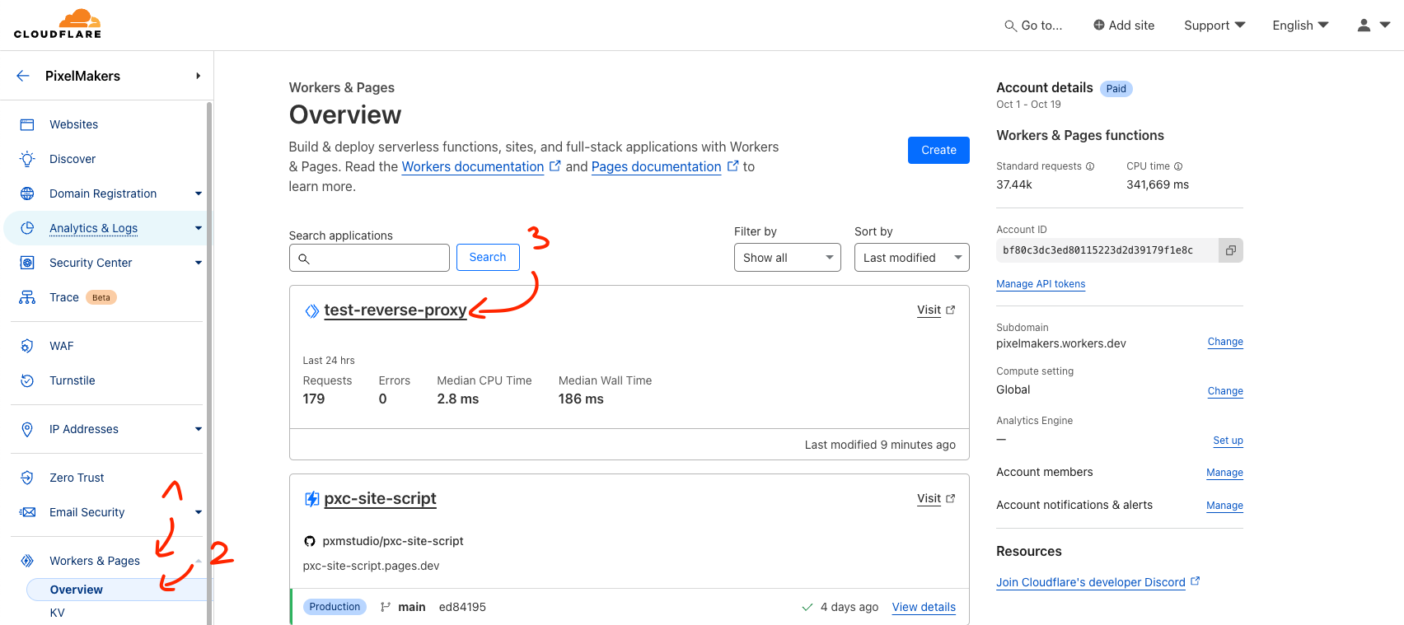Open the Filter by Show all dropdown
The width and height of the screenshot is (1404, 625).
787,258
